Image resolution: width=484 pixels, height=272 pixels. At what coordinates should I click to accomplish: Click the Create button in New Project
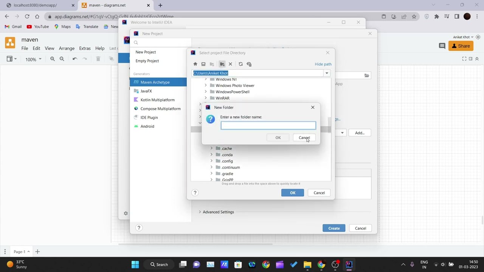point(334,228)
